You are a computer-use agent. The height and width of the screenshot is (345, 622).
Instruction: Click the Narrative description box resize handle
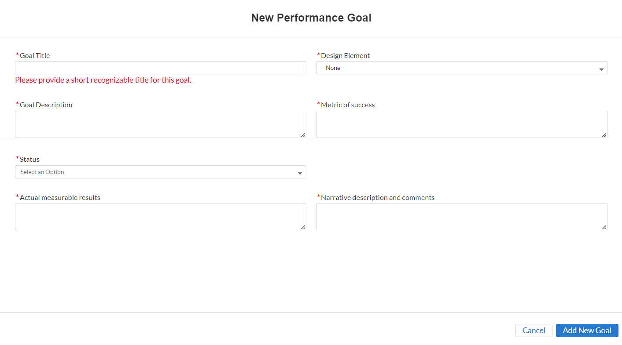pyautogui.click(x=604, y=227)
